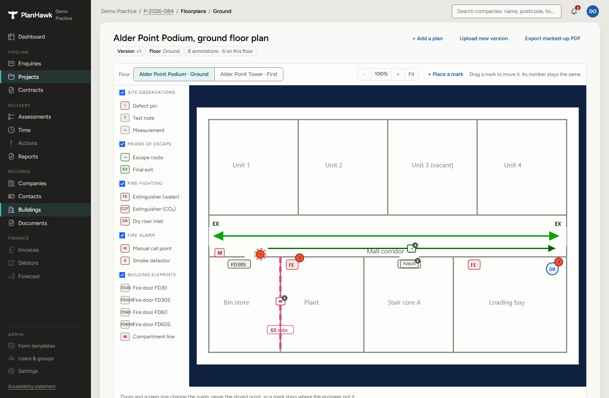Select the FD30S door mark at Bin store
This screenshot has width=609, height=398.
239,264
